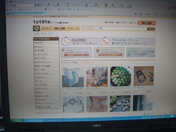Click the home icon in navigation bar
Image resolution: width=176 pixels, height=132 pixels.
pos(37,29)
